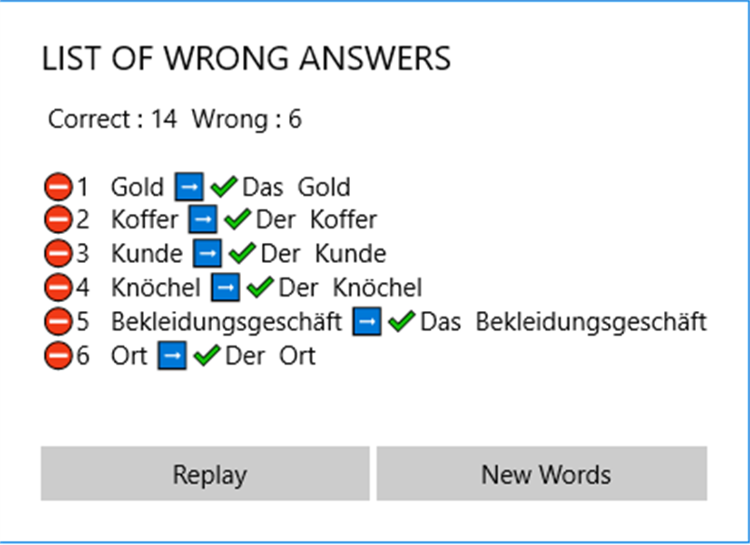The height and width of the screenshot is (545, 750).
Task: Click the List of Wrong Answers heading
Action: coord(246,59)
